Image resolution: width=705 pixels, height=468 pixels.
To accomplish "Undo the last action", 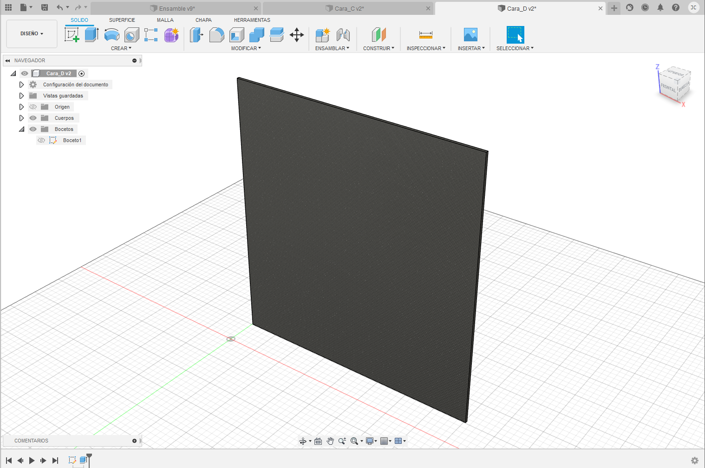I will coord(59,7).
